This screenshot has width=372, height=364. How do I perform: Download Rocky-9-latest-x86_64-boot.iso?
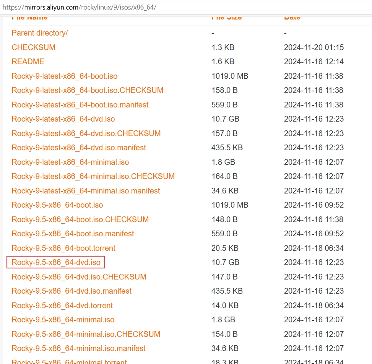click(65, 76)
